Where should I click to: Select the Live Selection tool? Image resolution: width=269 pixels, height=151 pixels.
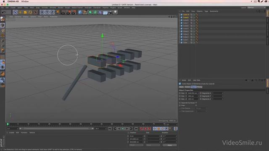[15, 12]
